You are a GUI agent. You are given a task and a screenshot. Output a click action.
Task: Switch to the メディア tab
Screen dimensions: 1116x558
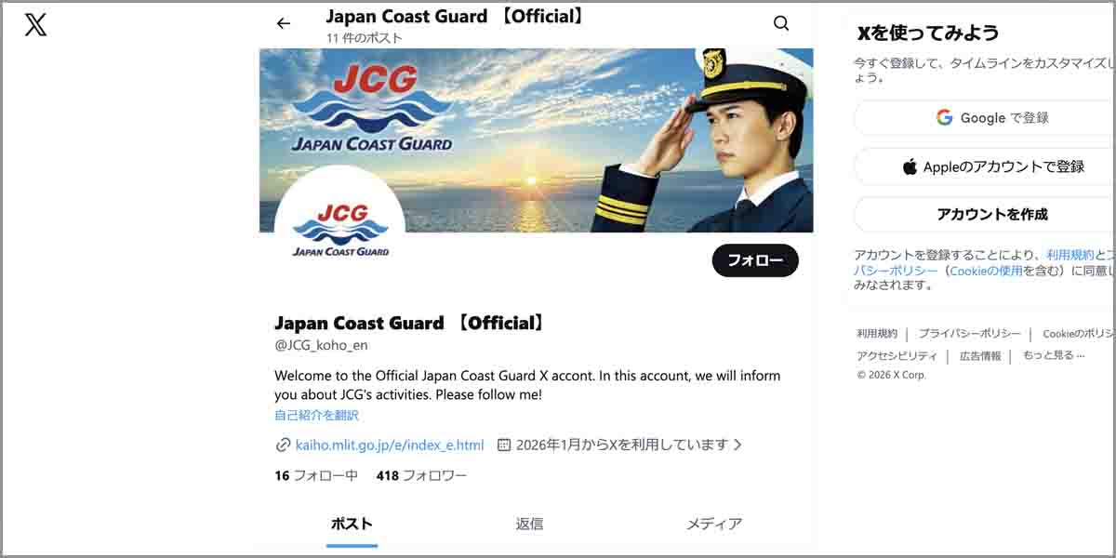[714, 524]
